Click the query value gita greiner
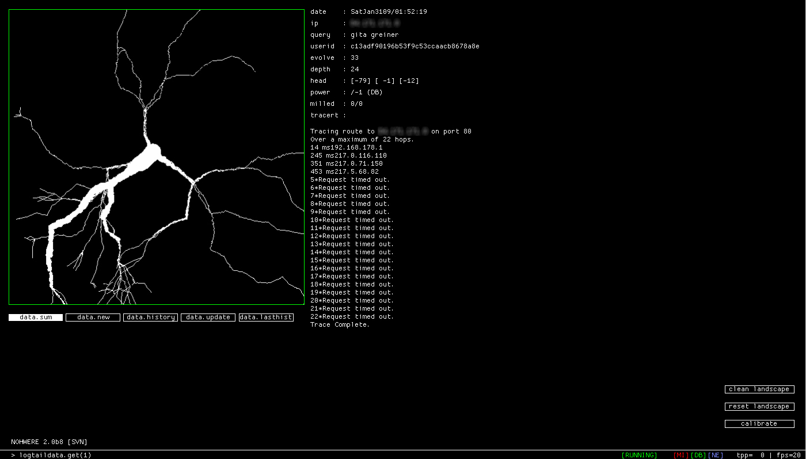 (374, 35)
